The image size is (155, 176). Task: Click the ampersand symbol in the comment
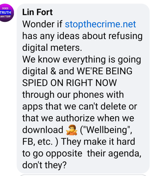click(x=53, y=71)
